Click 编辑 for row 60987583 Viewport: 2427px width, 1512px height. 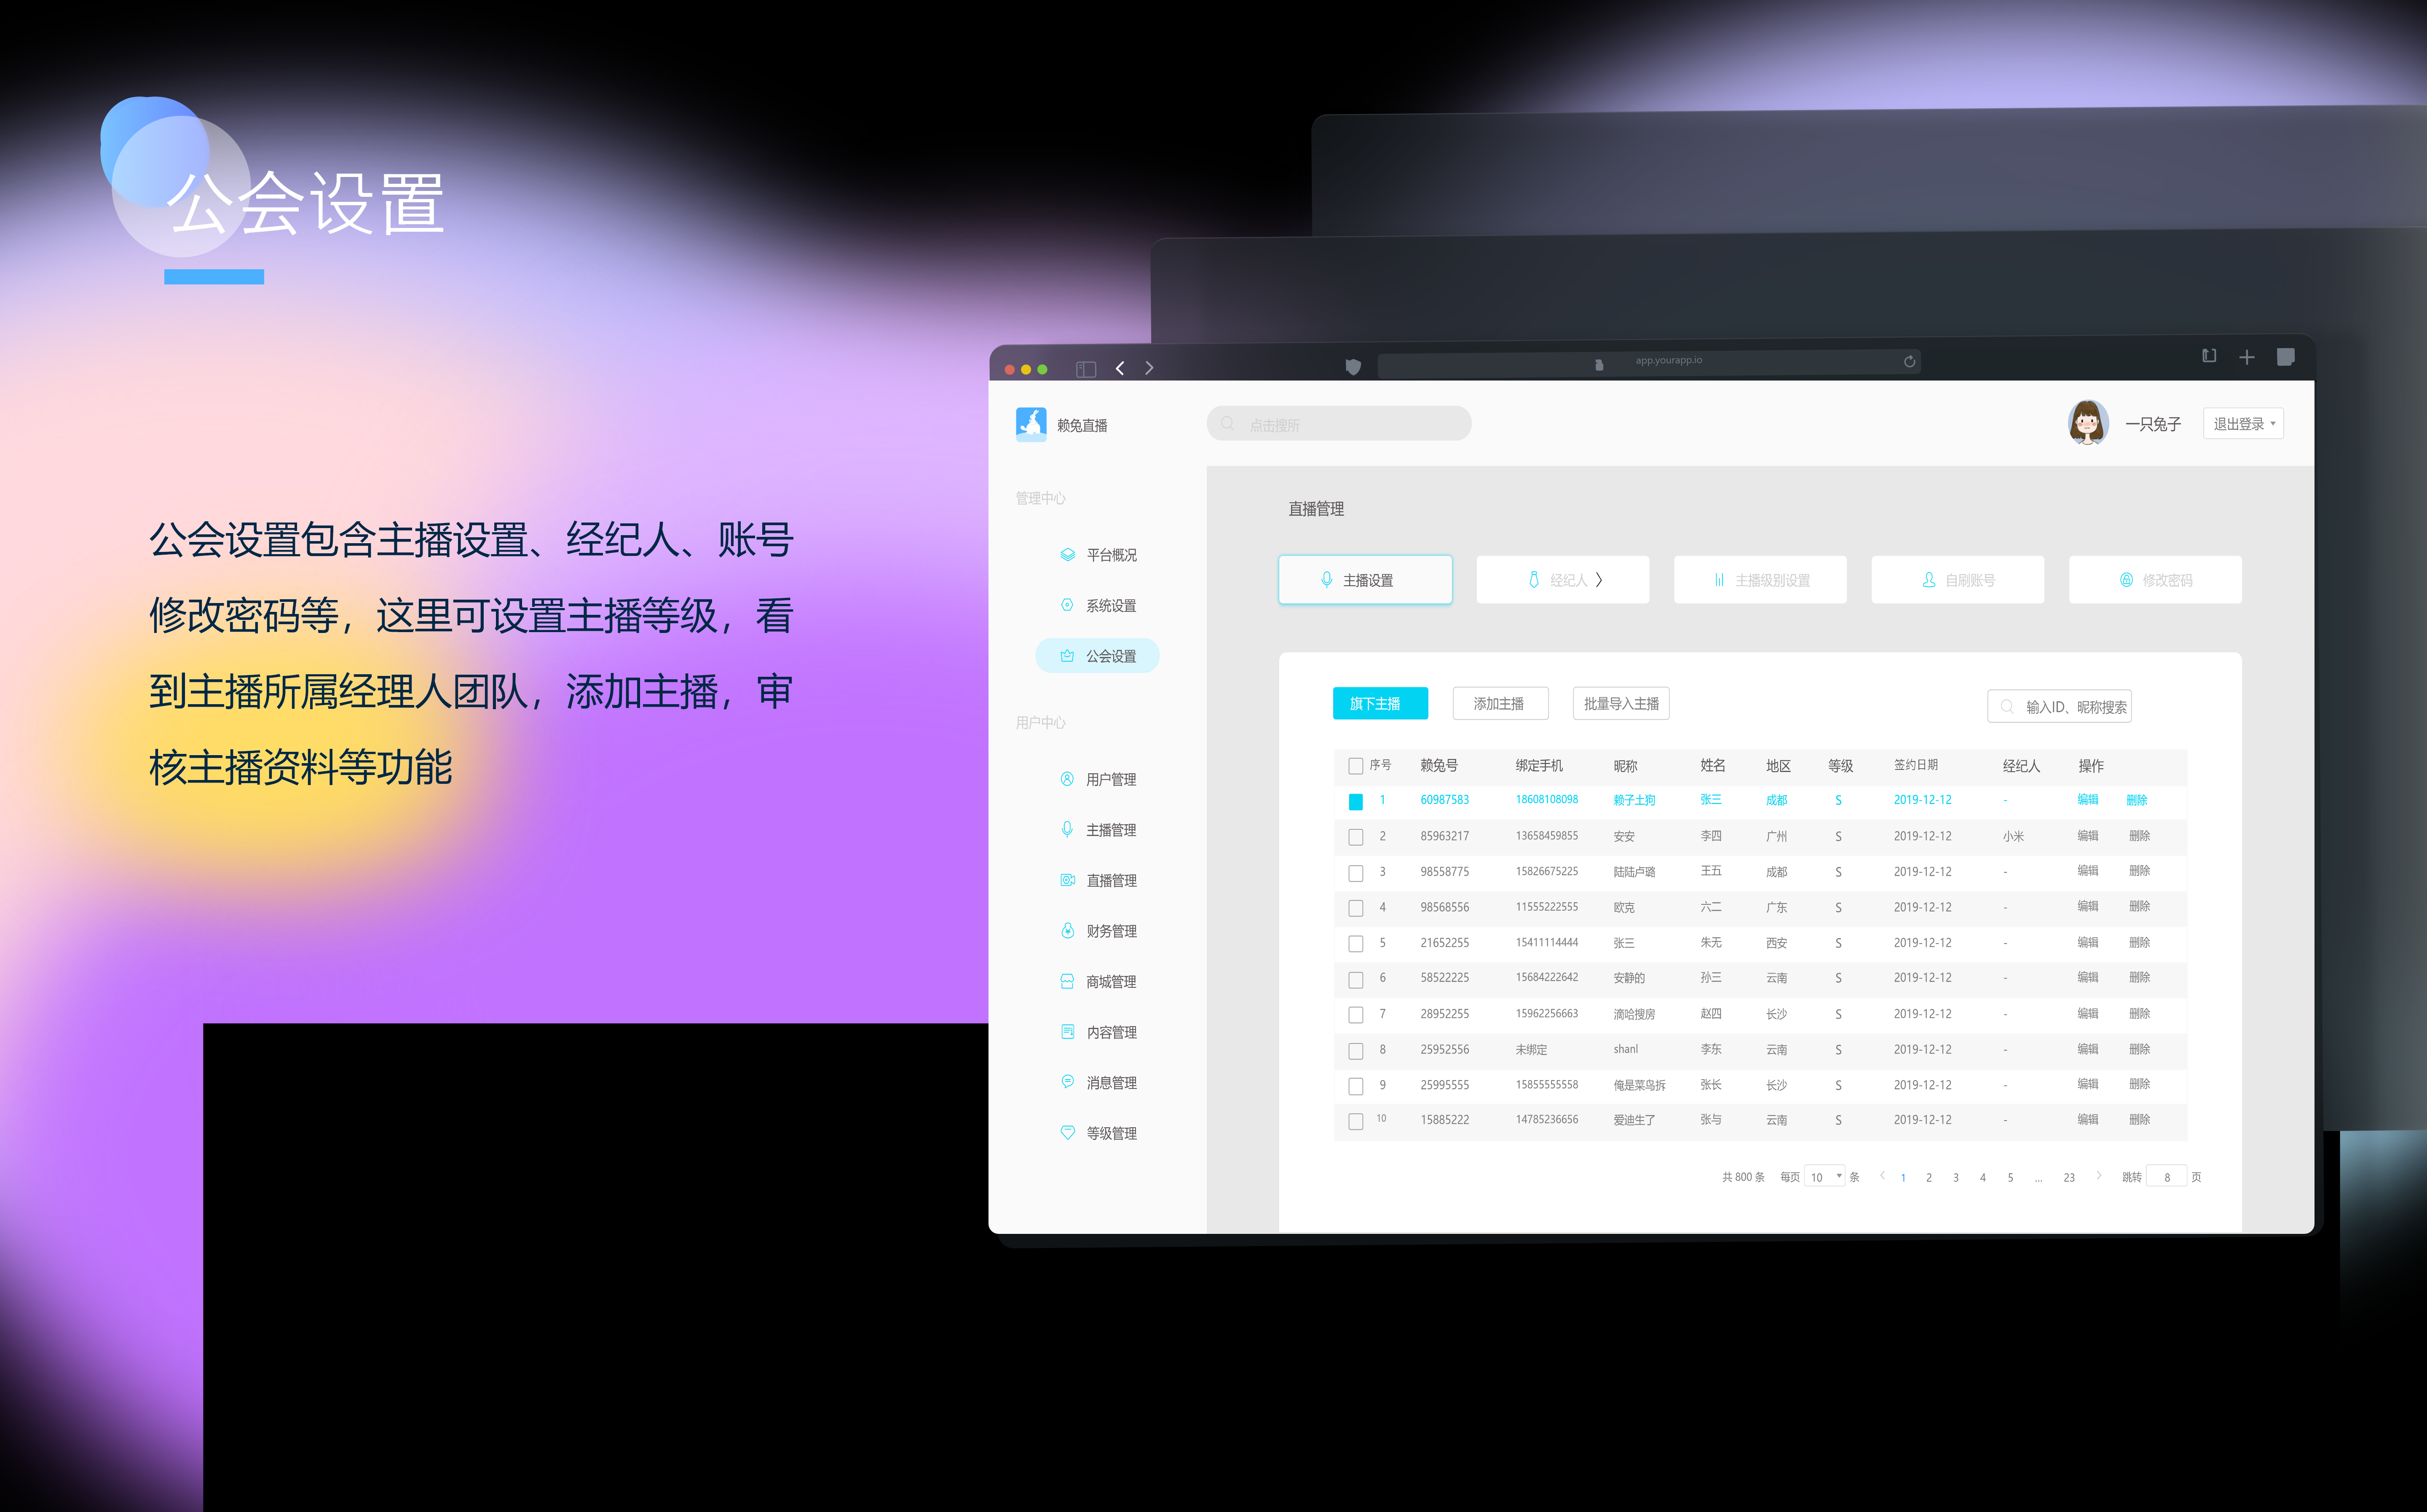pyautogui.click(x=2088, y=800)
